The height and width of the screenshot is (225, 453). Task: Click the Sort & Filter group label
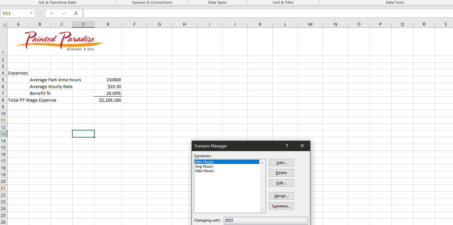point(283,2)
